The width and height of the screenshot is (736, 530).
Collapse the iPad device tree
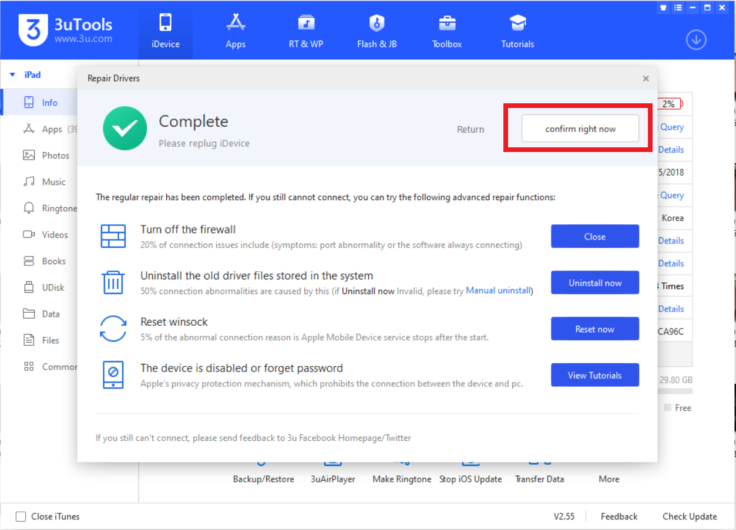(12, 75)
